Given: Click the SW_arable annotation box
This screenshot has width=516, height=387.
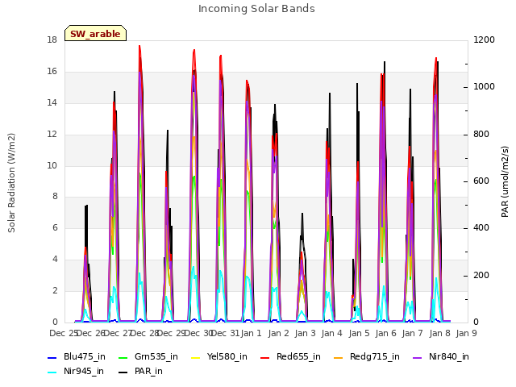Looking at the screenshot, I should tap(95, 33).
